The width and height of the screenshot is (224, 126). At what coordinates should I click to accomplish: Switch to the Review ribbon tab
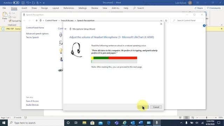pos(95,8)
